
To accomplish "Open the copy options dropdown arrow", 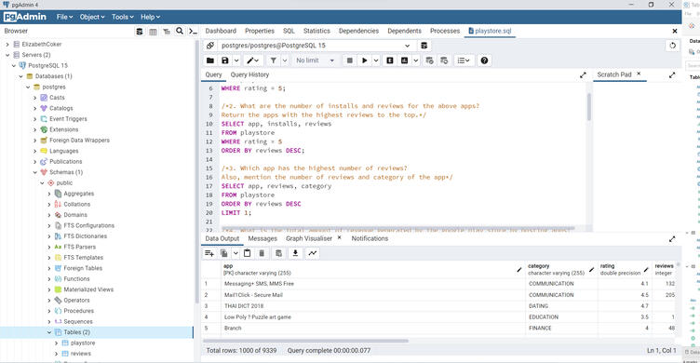I will [236, 253].
